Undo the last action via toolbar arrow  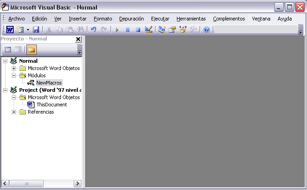[x=93, y=30]
